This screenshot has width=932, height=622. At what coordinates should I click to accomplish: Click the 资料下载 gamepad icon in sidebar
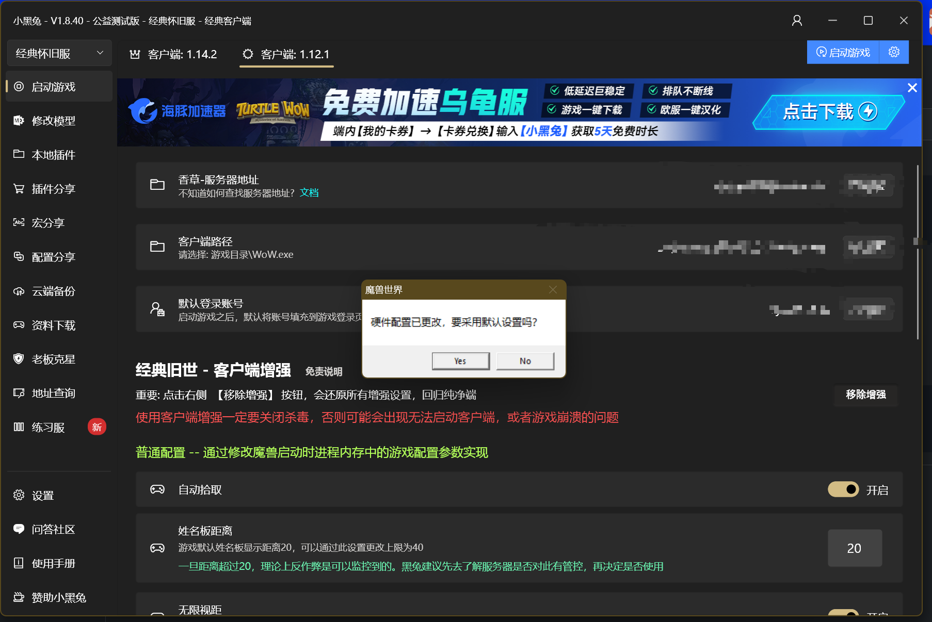(19, 325)
